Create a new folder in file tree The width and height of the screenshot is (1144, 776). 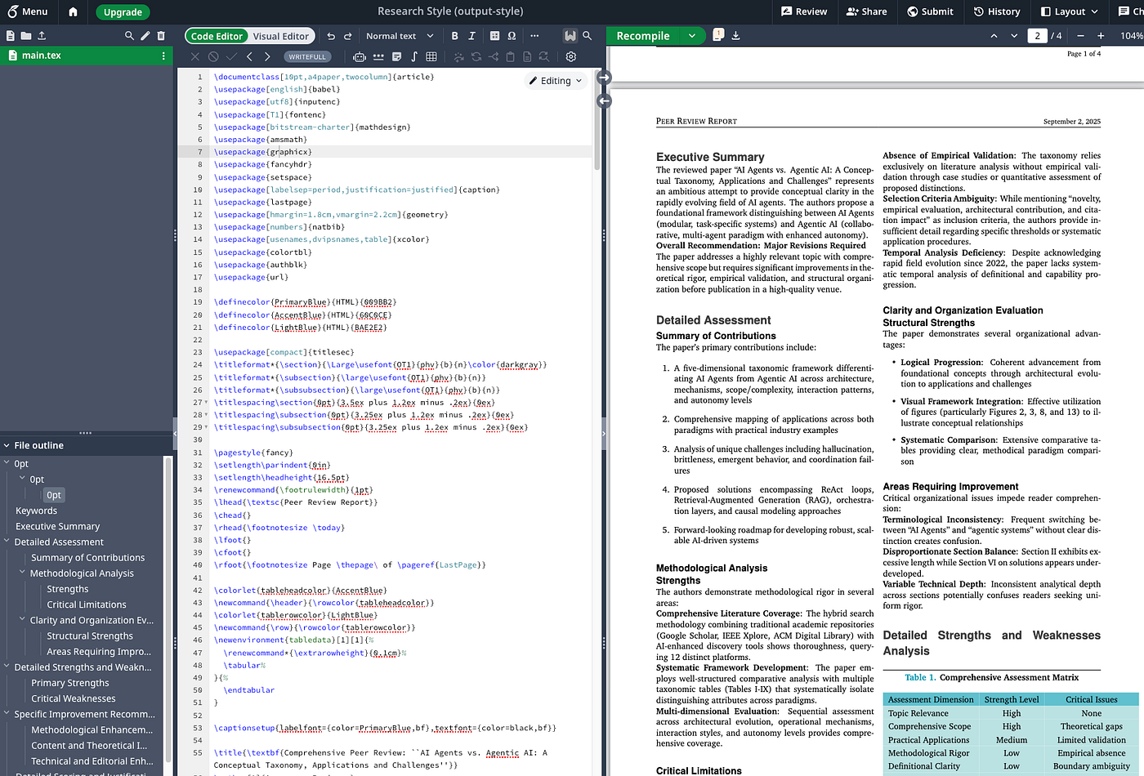point(26,36)
